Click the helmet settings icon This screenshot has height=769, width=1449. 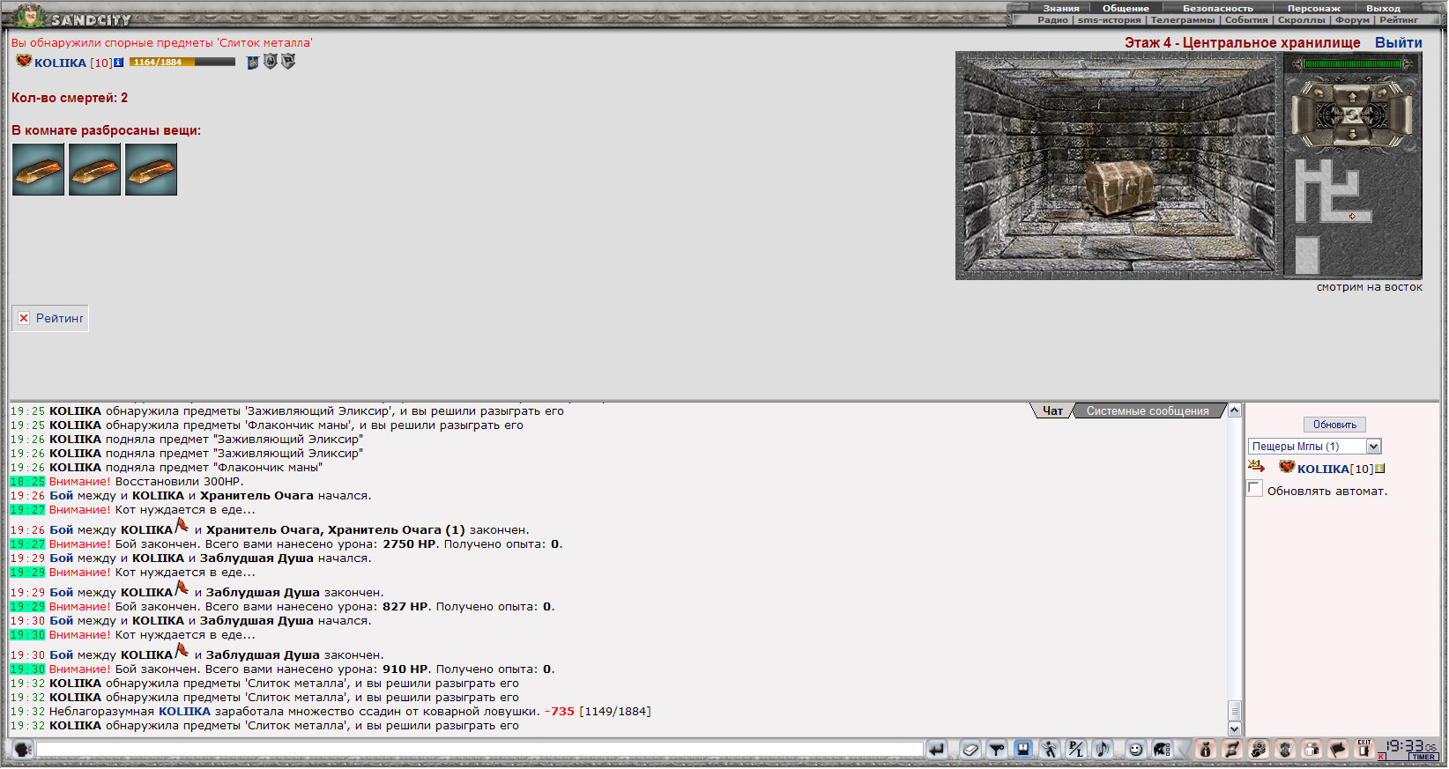(x=1163, y=750)
